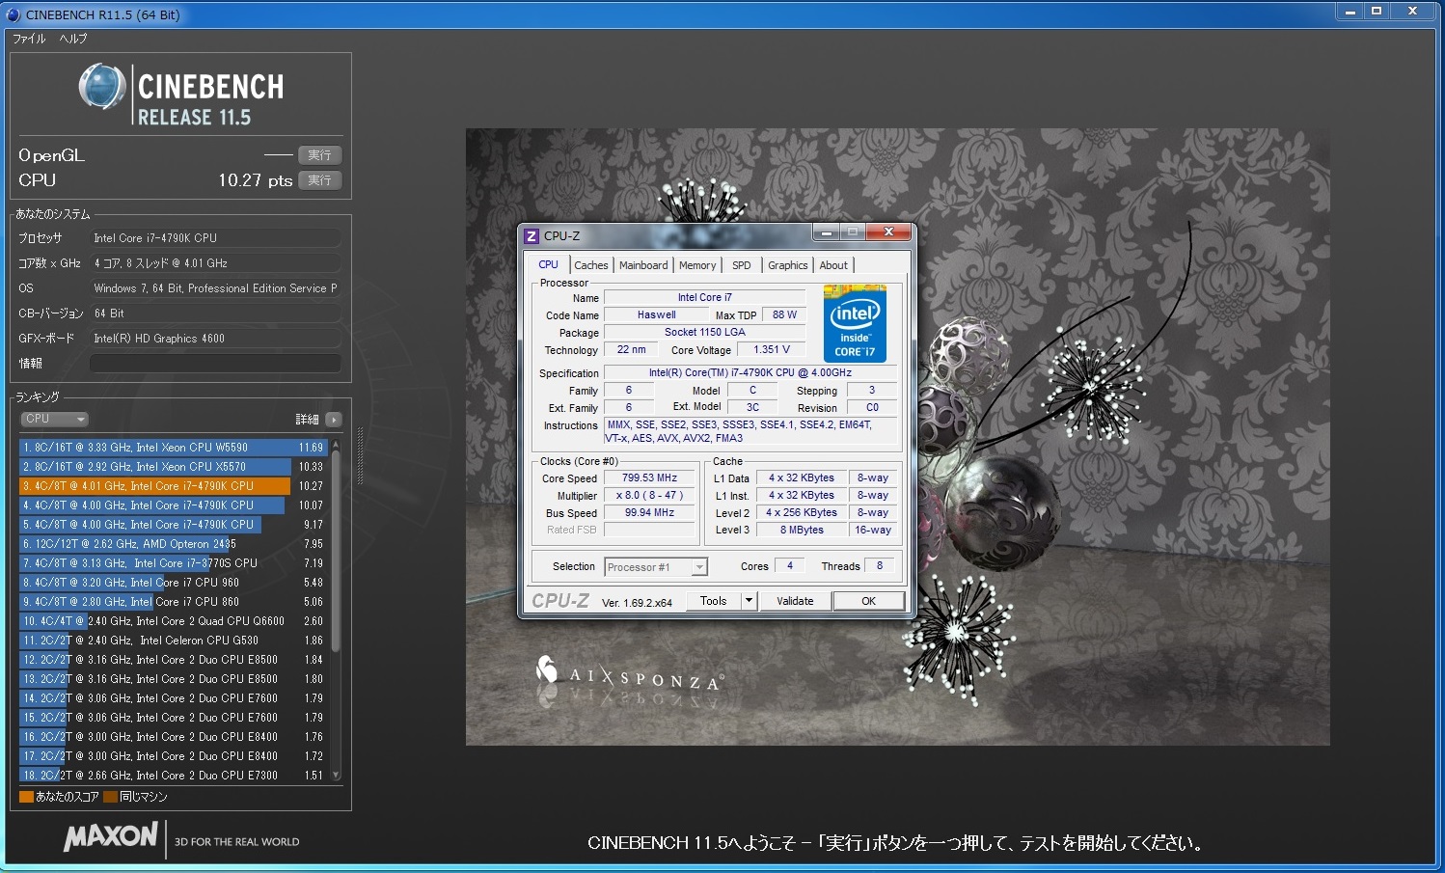
Task: Switch to the SPD tab in CPU-Z
Action: [x=742, y=265]
